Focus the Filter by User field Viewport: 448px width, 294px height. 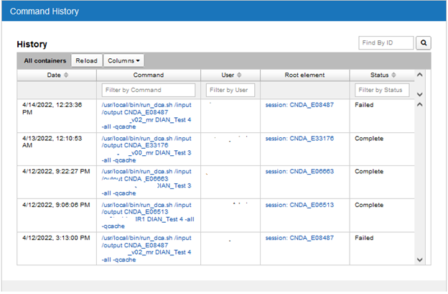[230, 90]
